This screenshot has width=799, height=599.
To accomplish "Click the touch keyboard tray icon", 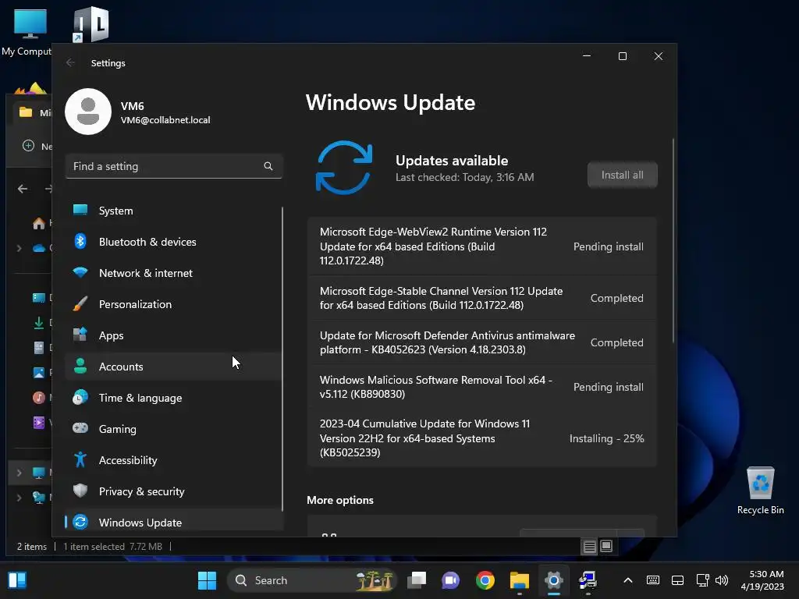I will (653, 580).
